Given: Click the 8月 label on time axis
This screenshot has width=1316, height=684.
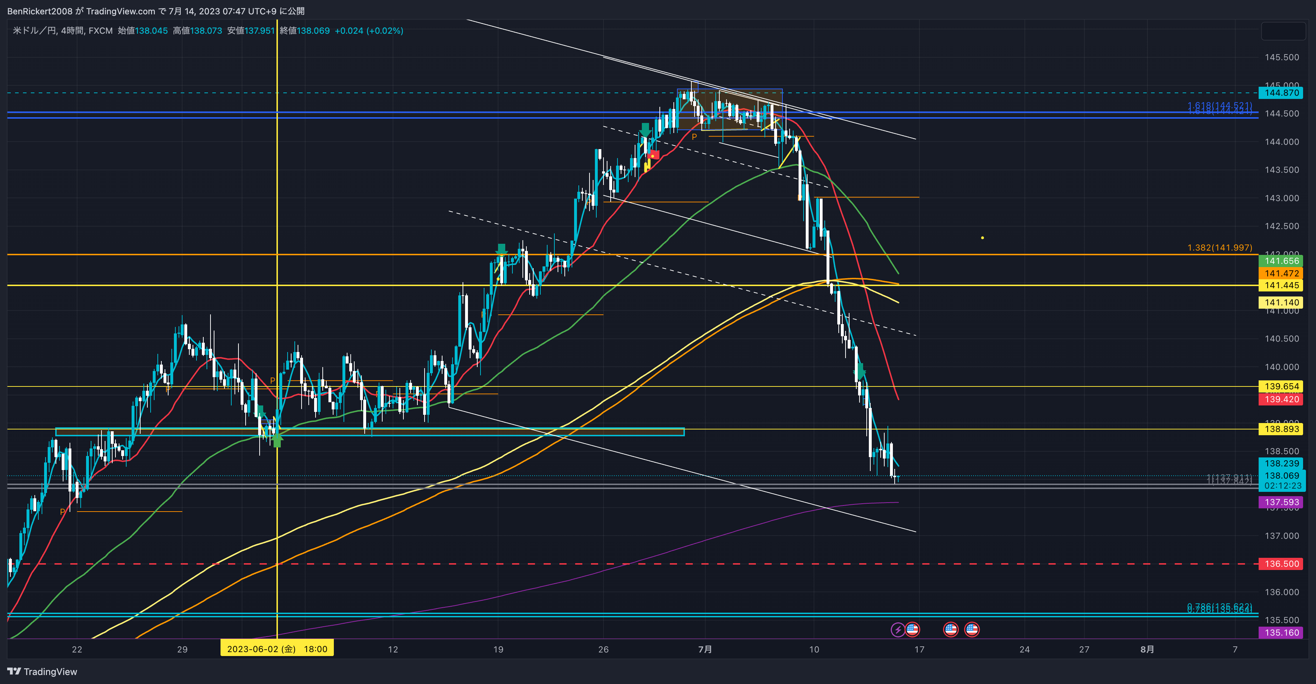Looking at the screenshot, I should [1147, 649].
